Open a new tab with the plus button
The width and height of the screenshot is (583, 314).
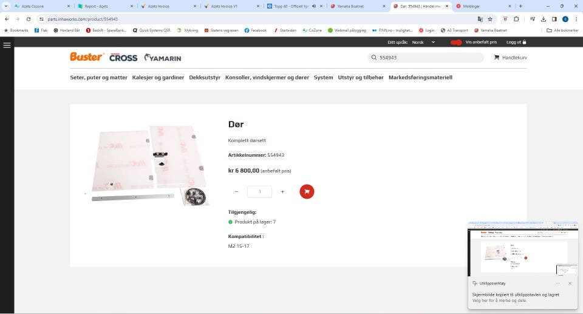coord(520,6)
